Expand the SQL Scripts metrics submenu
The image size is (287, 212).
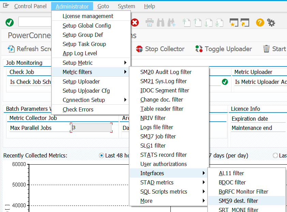pyautogui.click(x=169, y=192)
